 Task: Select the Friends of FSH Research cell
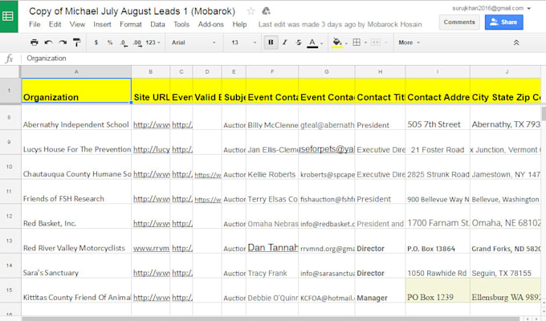76,192
